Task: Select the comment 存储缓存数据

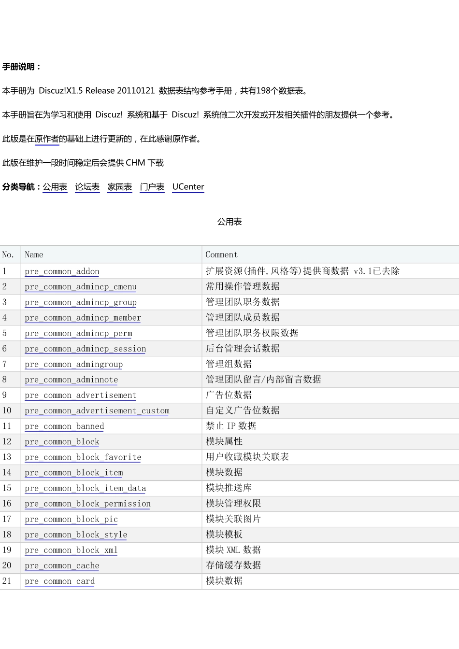Action: 233,565
